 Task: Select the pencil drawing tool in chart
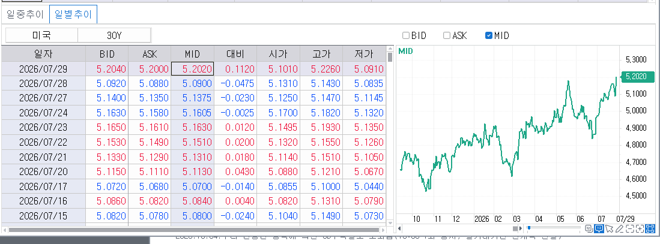(x=619, y=228)
